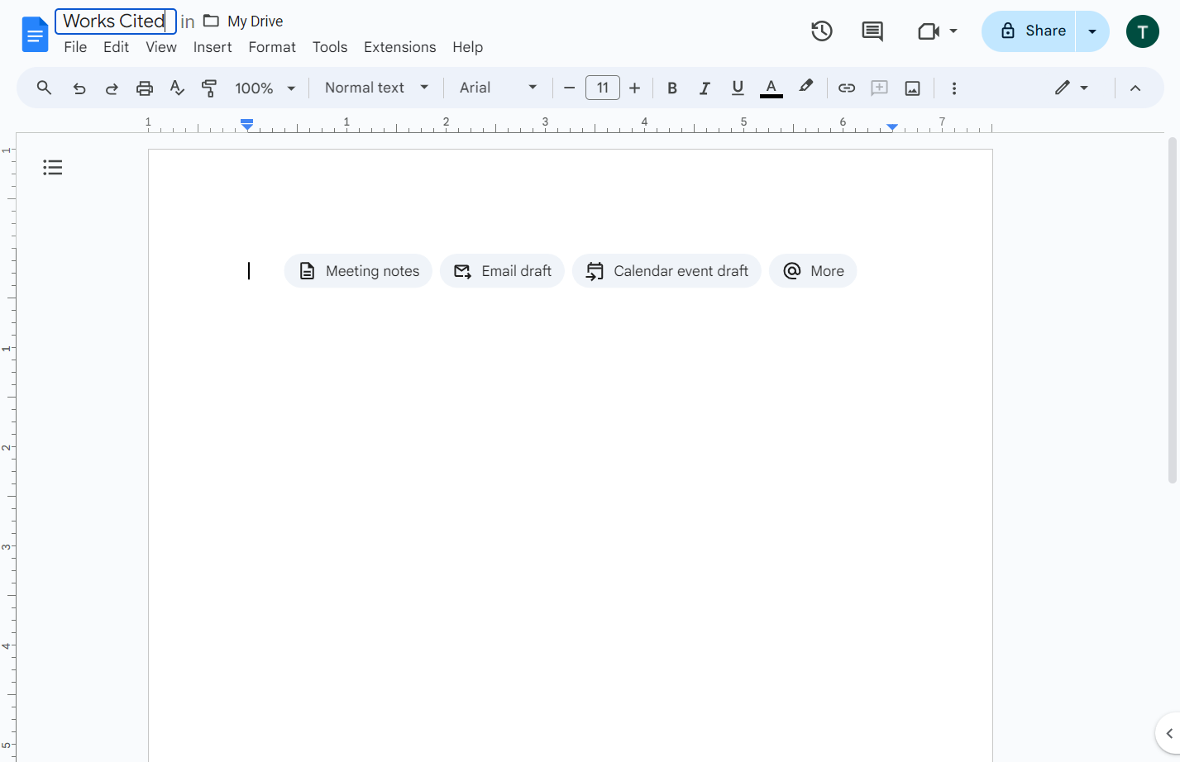Open the video call camera dropdown
Image resolution: width=1180 pixels, height=762 pixels.
[x=938, y=31]
